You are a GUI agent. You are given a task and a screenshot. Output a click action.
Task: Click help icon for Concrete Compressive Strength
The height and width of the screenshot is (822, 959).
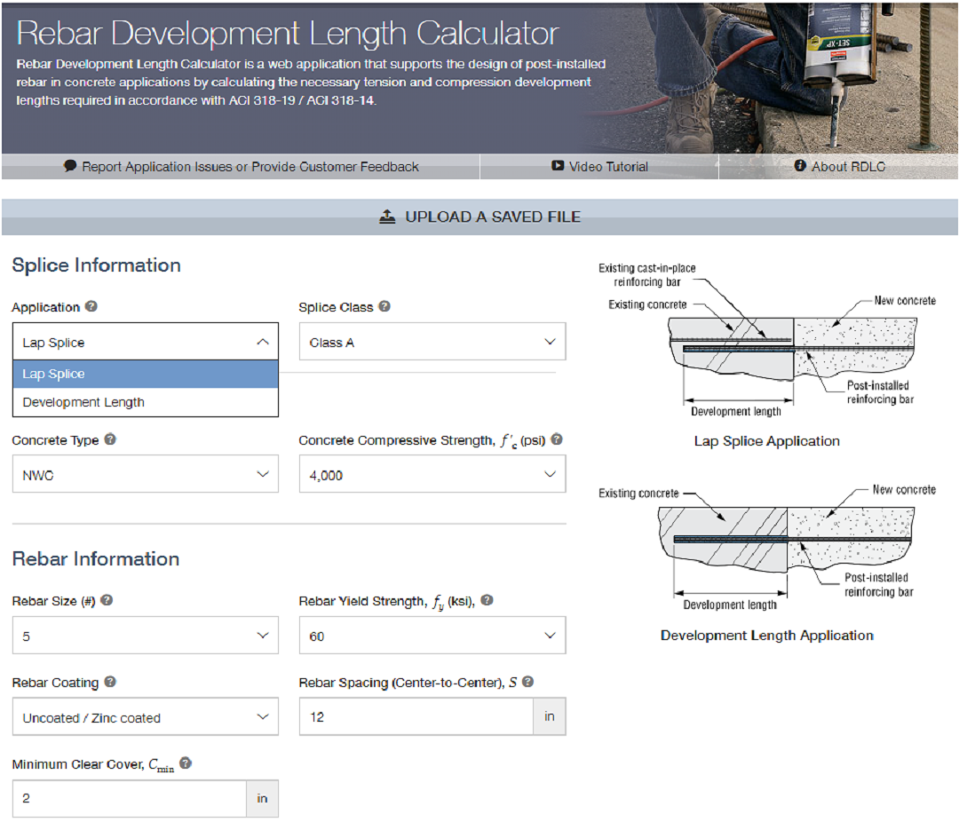tap(557, 439)
